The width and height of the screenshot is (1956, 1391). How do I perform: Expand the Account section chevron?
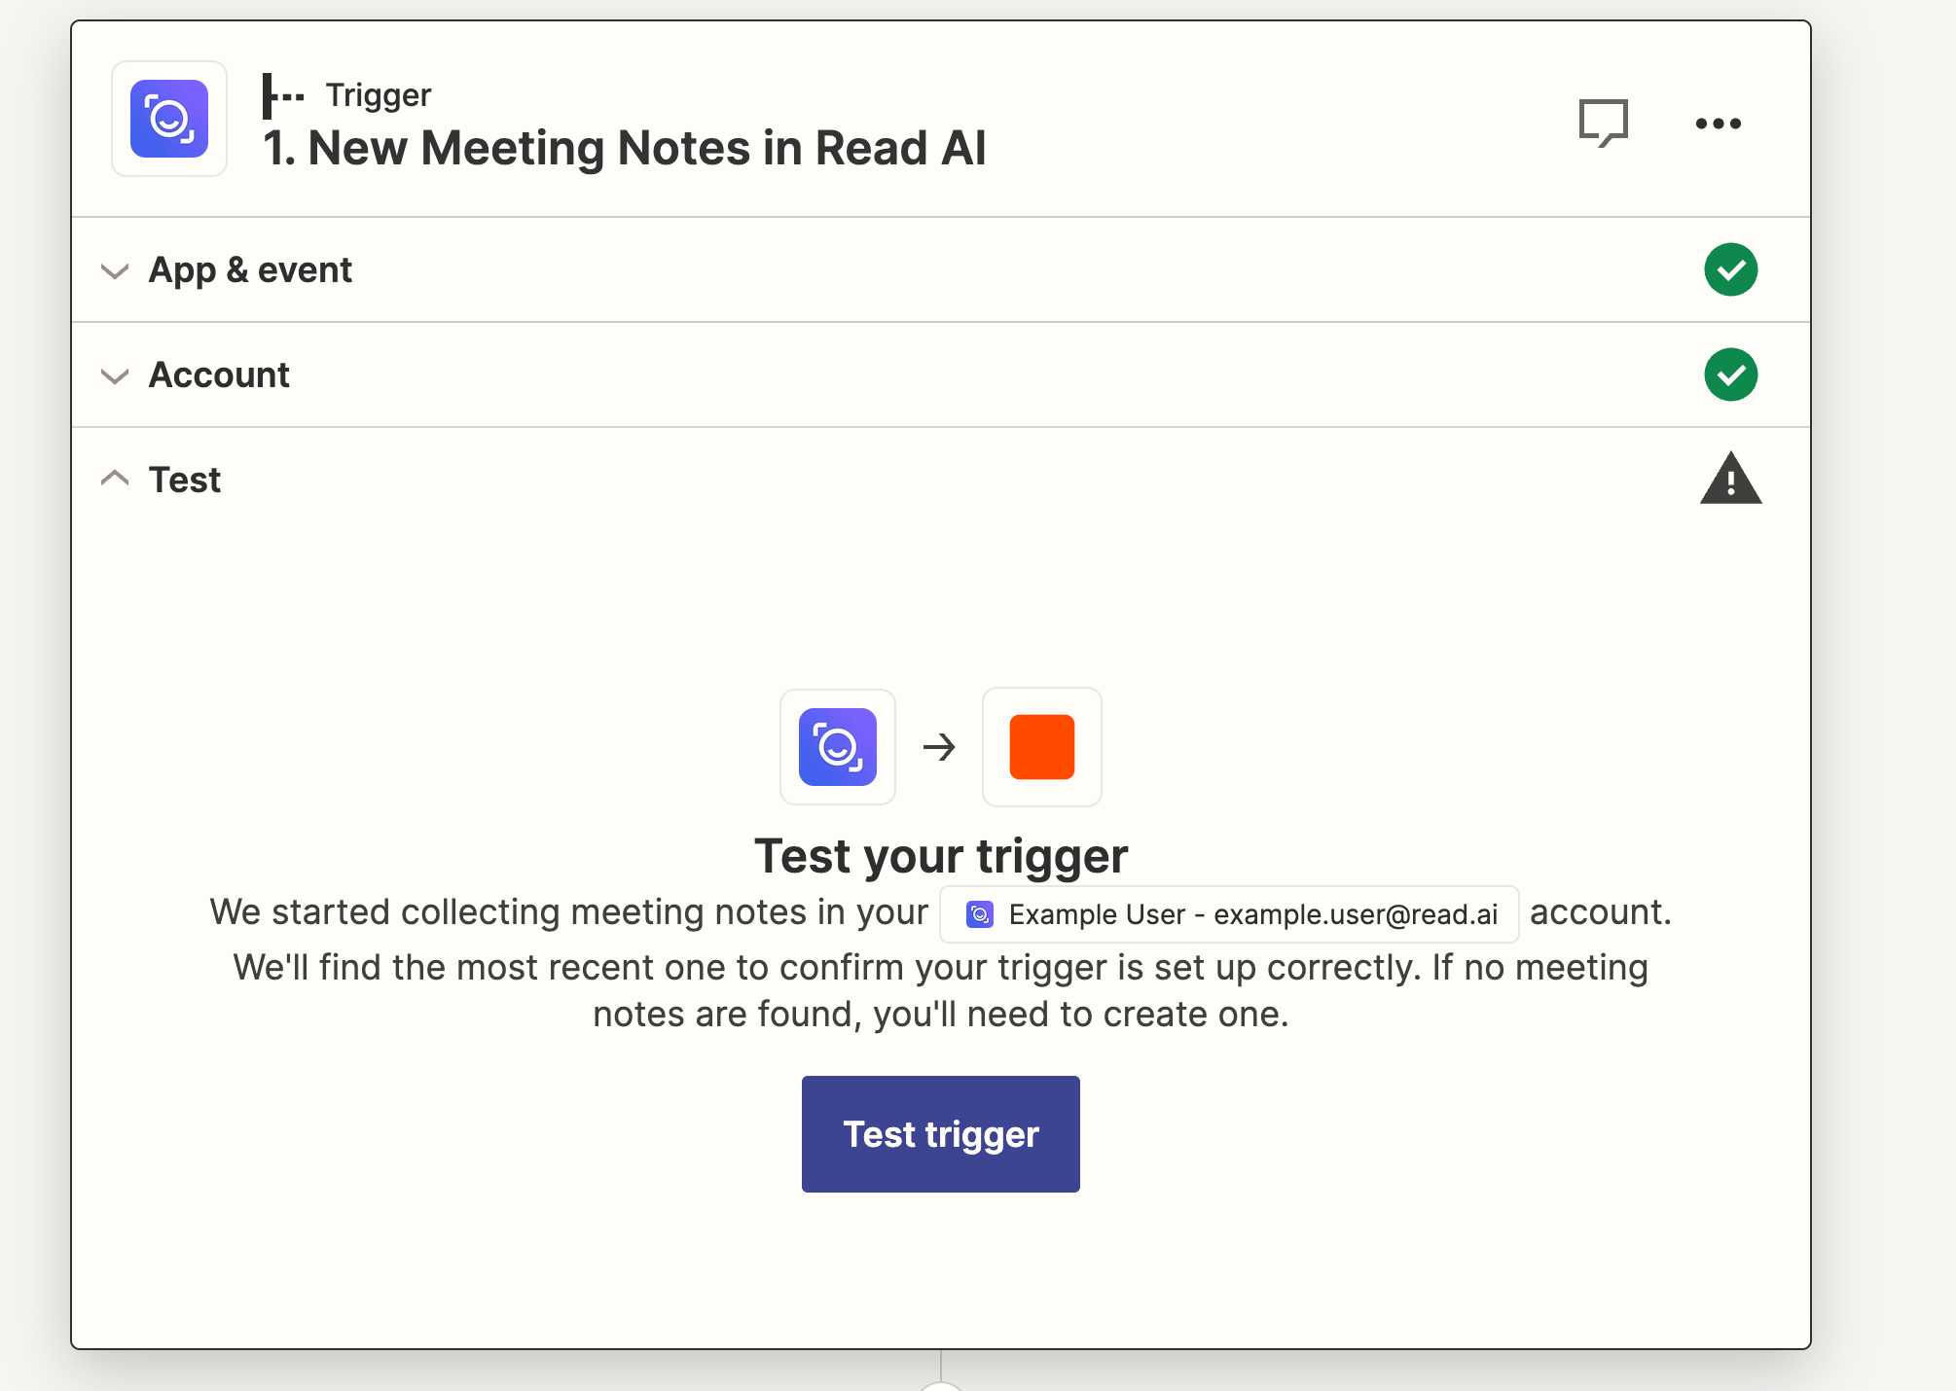[115, 375]
